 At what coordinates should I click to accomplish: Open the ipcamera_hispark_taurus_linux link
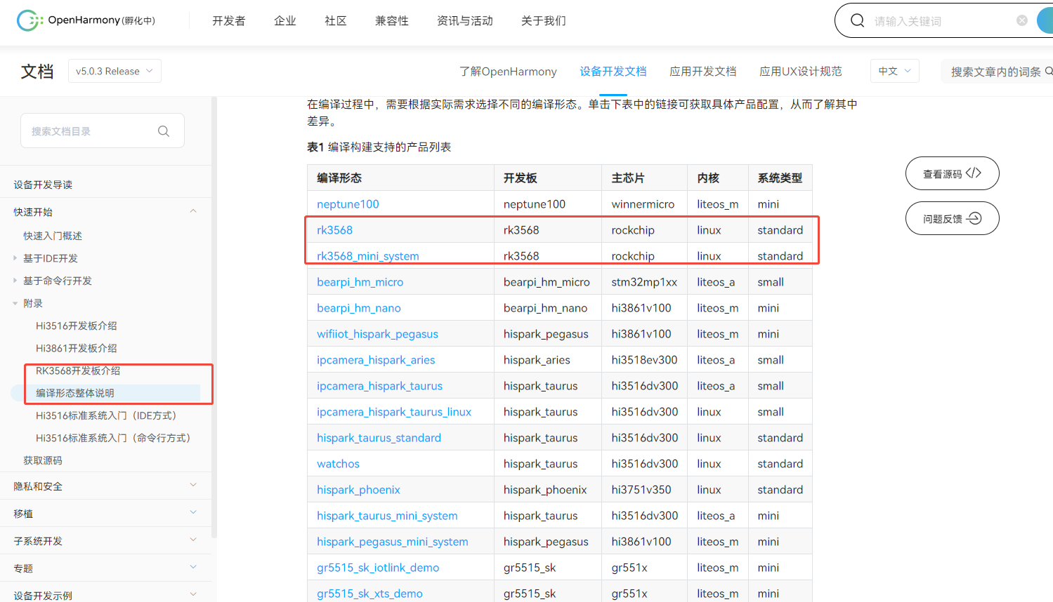tap(394, 412)
